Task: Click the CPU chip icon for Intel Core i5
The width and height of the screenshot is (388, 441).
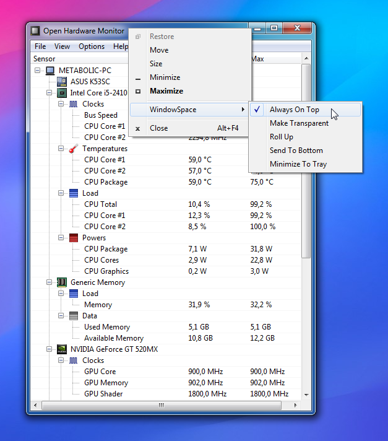Action: click(x=62, y=93)
